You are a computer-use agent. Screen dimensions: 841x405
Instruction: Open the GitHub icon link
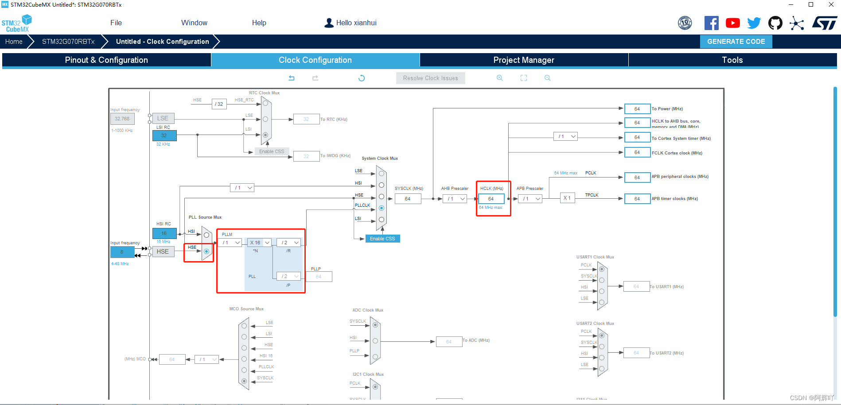click(x=775, y=23)
